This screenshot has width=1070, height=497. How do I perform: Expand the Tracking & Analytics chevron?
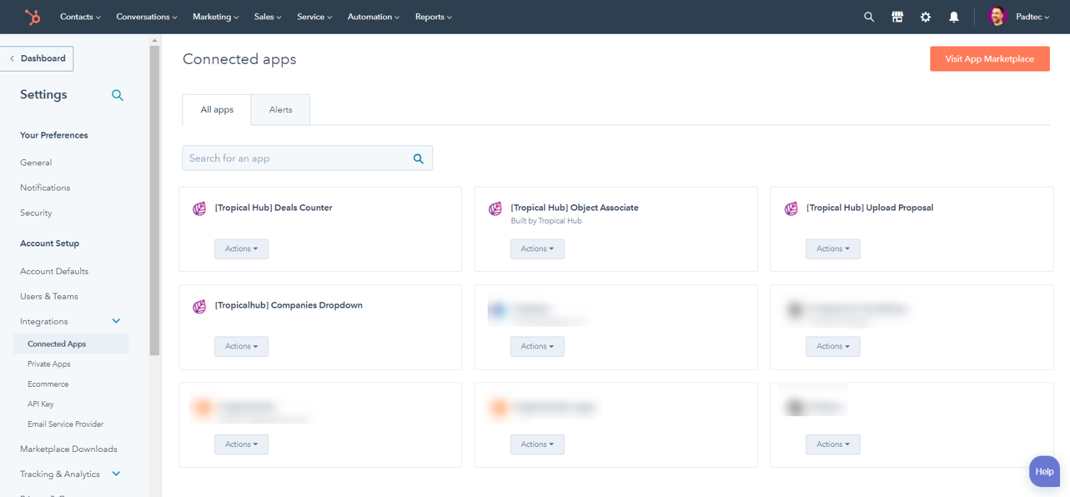(x=116, y=474)
